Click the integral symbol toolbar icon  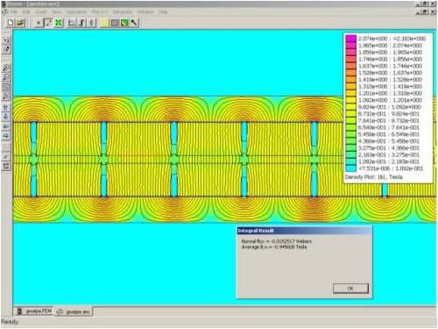[82, 23]
